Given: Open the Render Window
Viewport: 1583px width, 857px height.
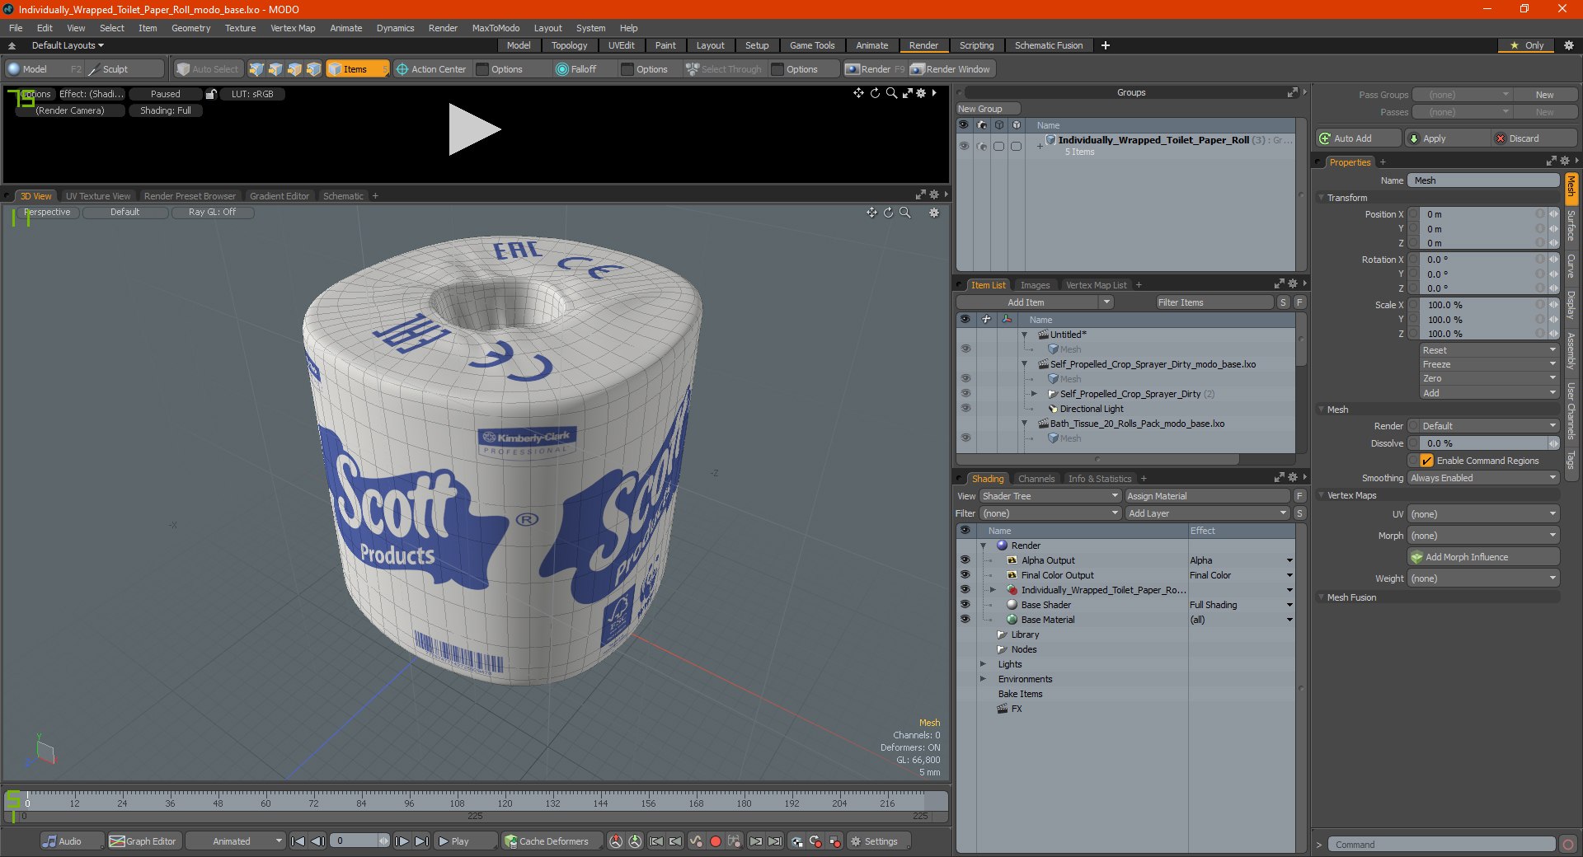Looking at the screenshot, I should pyautogui.click(x=951, y=69).
